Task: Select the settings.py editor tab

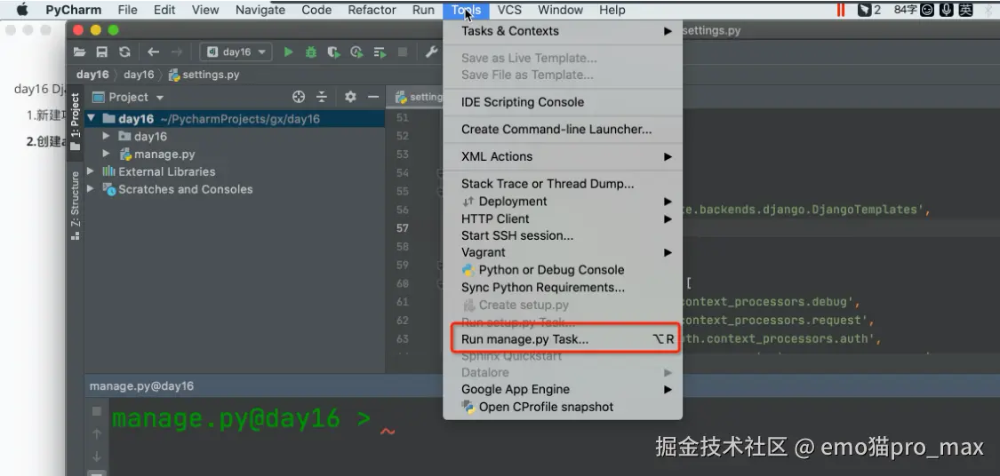Action: (x=418, y=97)
